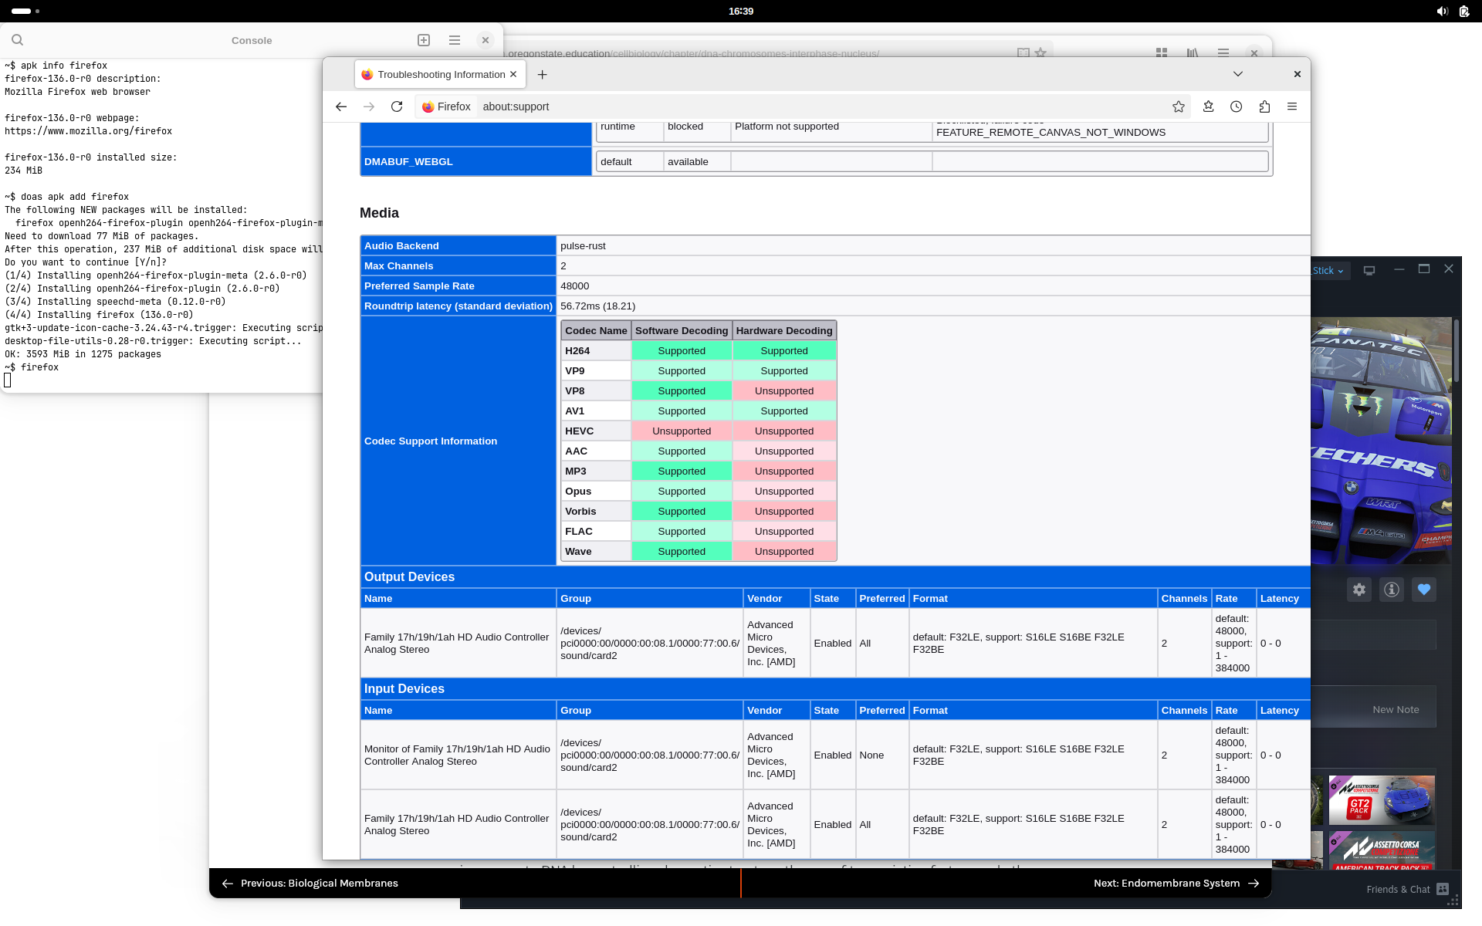
Task: Click the New Note button in Steam
Action: [x=1396, y=710]
